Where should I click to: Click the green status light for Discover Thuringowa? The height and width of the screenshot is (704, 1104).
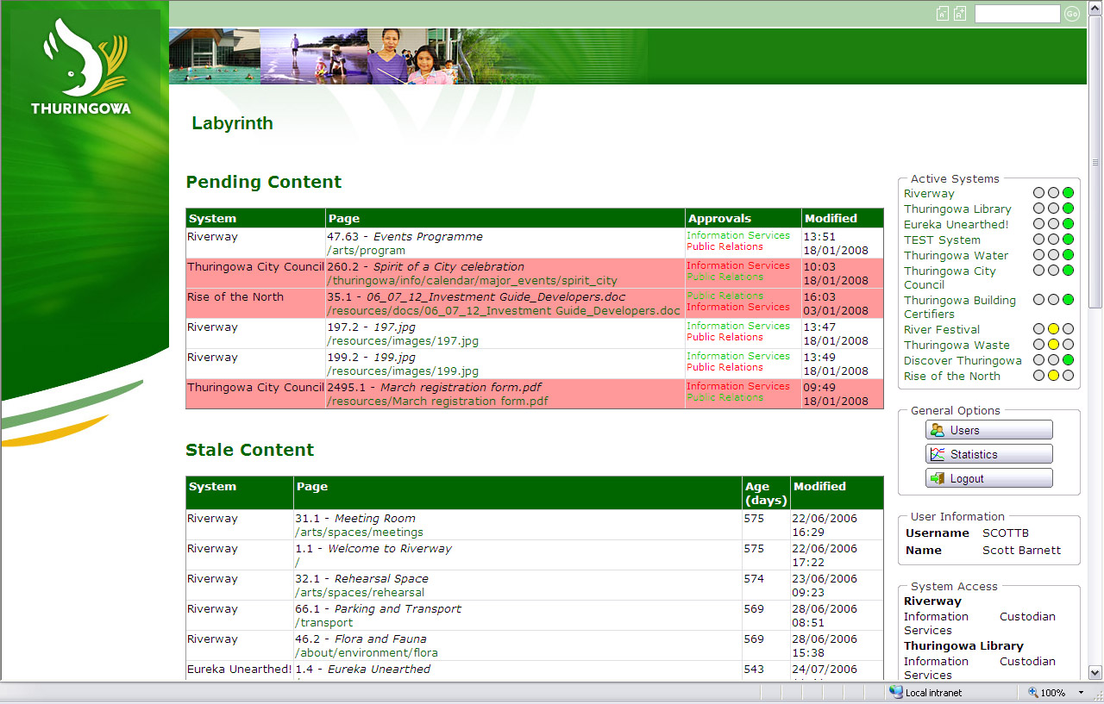1068,361
